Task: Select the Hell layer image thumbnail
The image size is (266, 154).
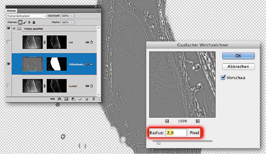Action: coord(33,42)
